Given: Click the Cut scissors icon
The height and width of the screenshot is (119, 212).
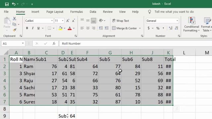Looking at the screenshot, I should point(14,19).
